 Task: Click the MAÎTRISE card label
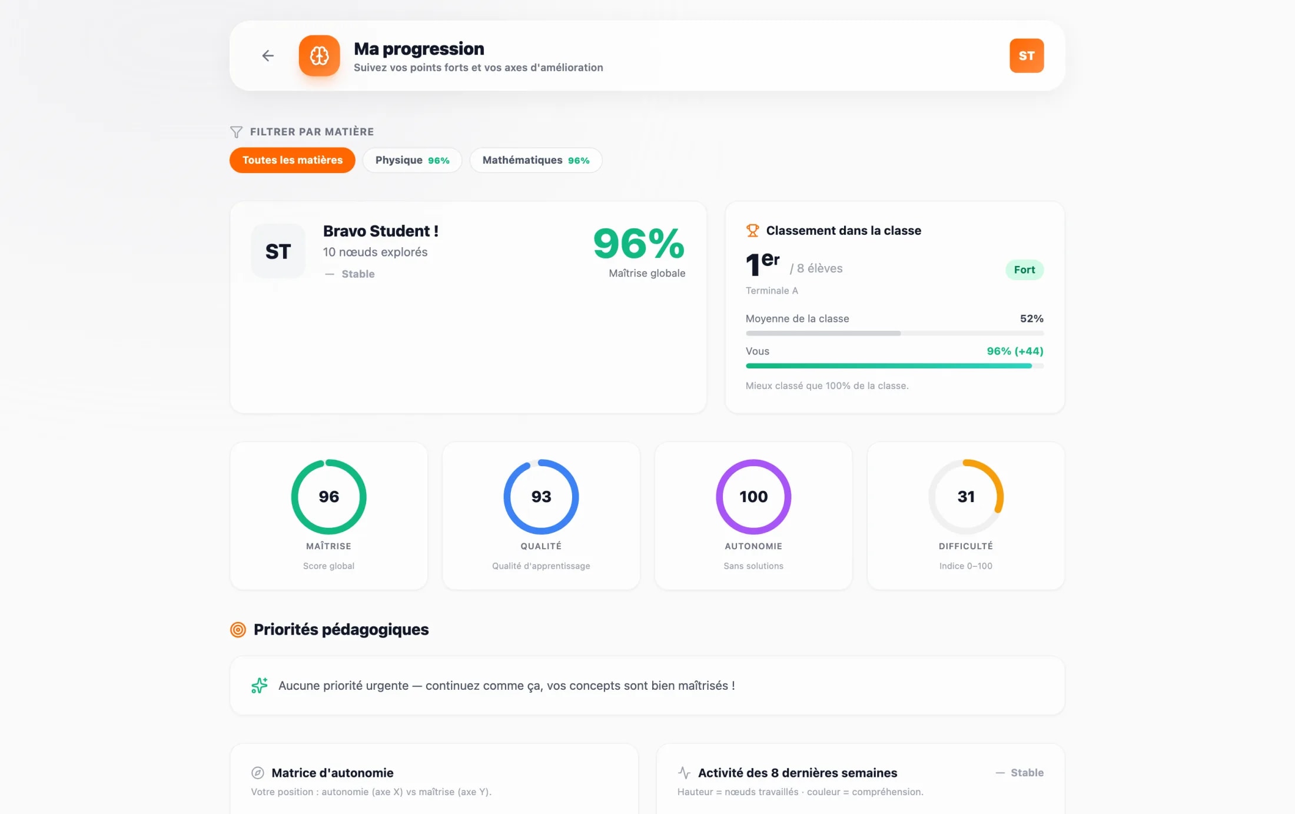[x=328, y=546]
